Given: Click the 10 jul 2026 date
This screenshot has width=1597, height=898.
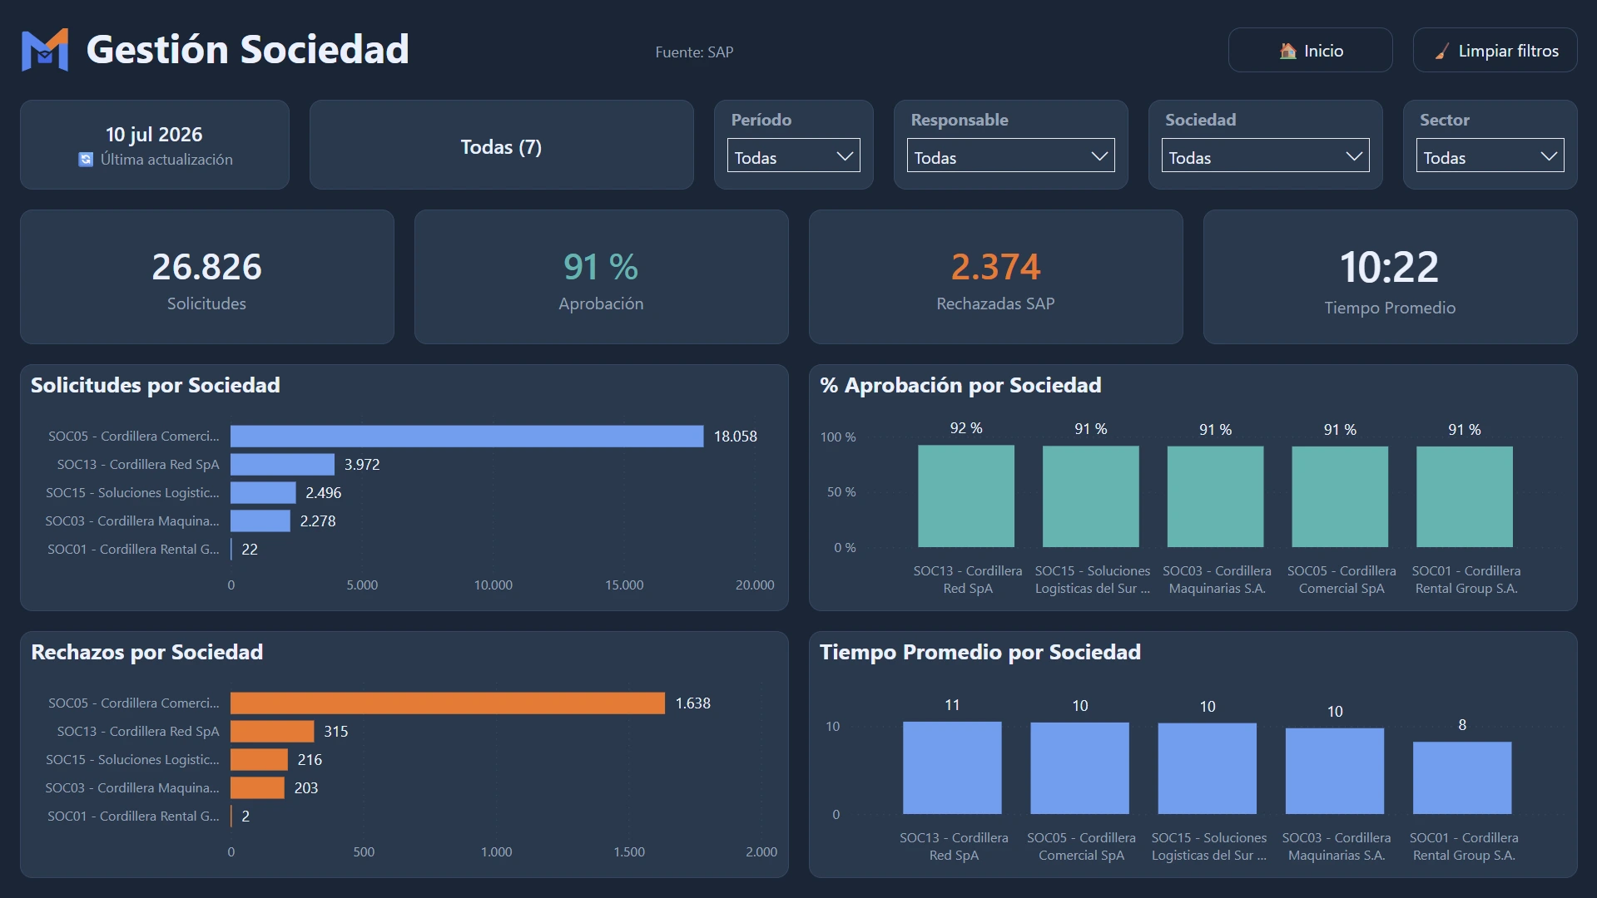Looking at the screenshot, I should tap(154, 135).
